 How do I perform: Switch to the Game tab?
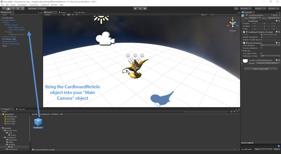[63, 12]
